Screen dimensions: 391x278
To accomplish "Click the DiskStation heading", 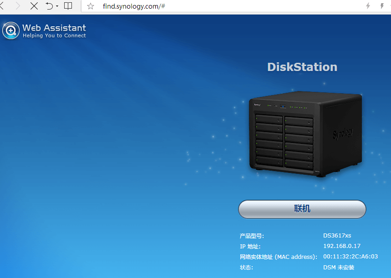I will tap(302, 67).
